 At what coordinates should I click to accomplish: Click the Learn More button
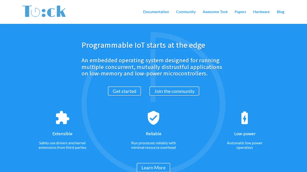153,167
